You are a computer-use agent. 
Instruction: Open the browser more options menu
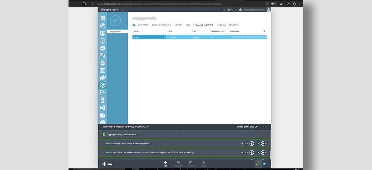click(301, 4)
